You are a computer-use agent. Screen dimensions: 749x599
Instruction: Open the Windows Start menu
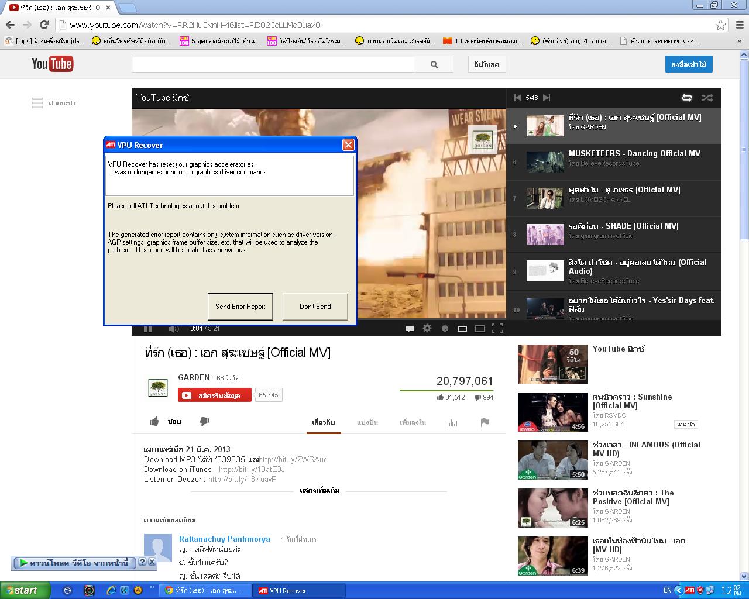click(26, 590)
